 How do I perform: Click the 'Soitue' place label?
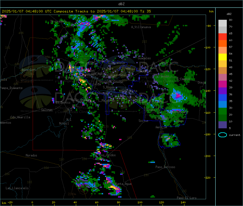point(143,121)
